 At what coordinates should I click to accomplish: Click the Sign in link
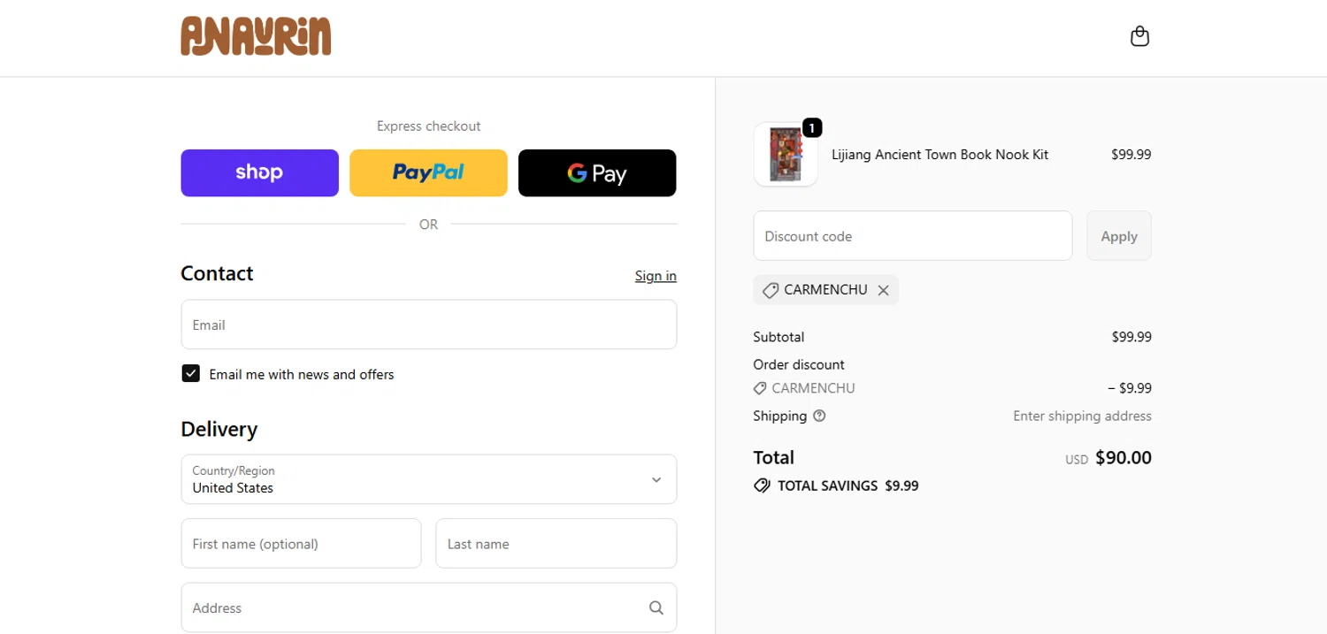click(x=656, y=276)
